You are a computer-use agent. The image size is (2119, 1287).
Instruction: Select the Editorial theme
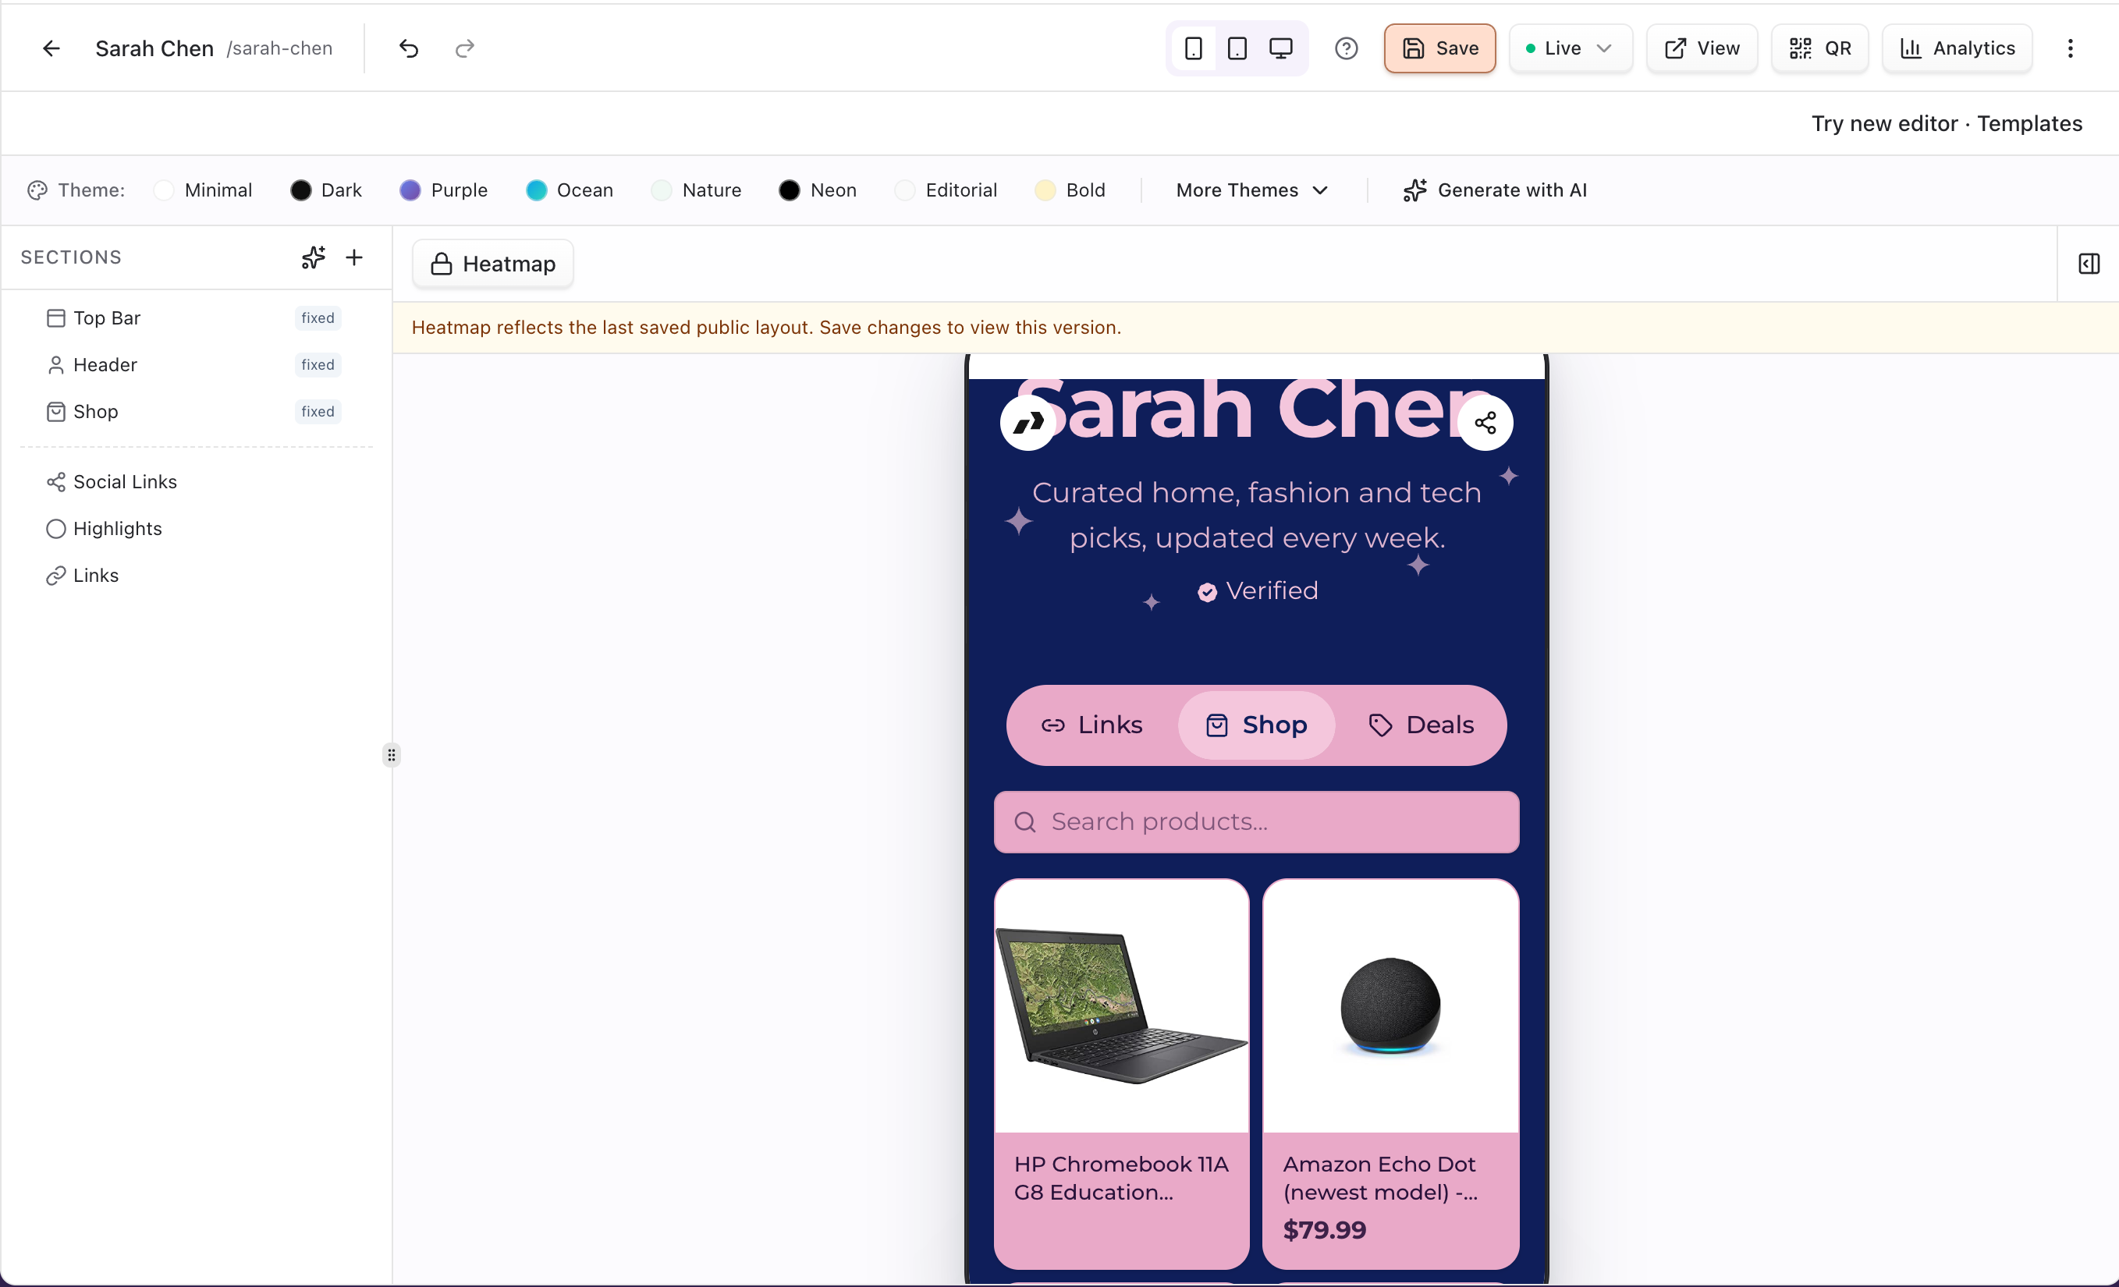946,190
